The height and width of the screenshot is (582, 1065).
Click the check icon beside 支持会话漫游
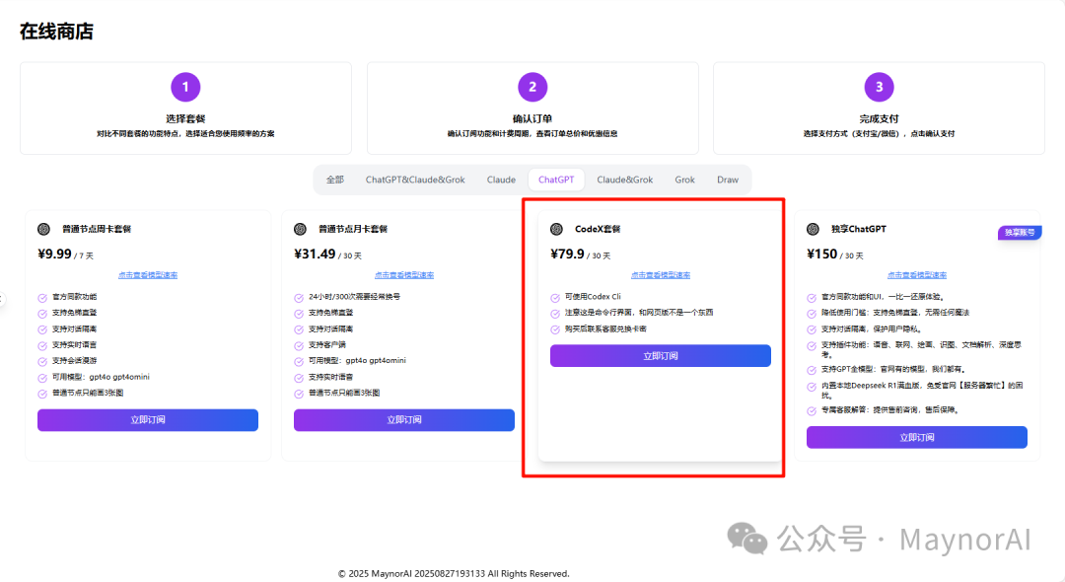(42, 361)
